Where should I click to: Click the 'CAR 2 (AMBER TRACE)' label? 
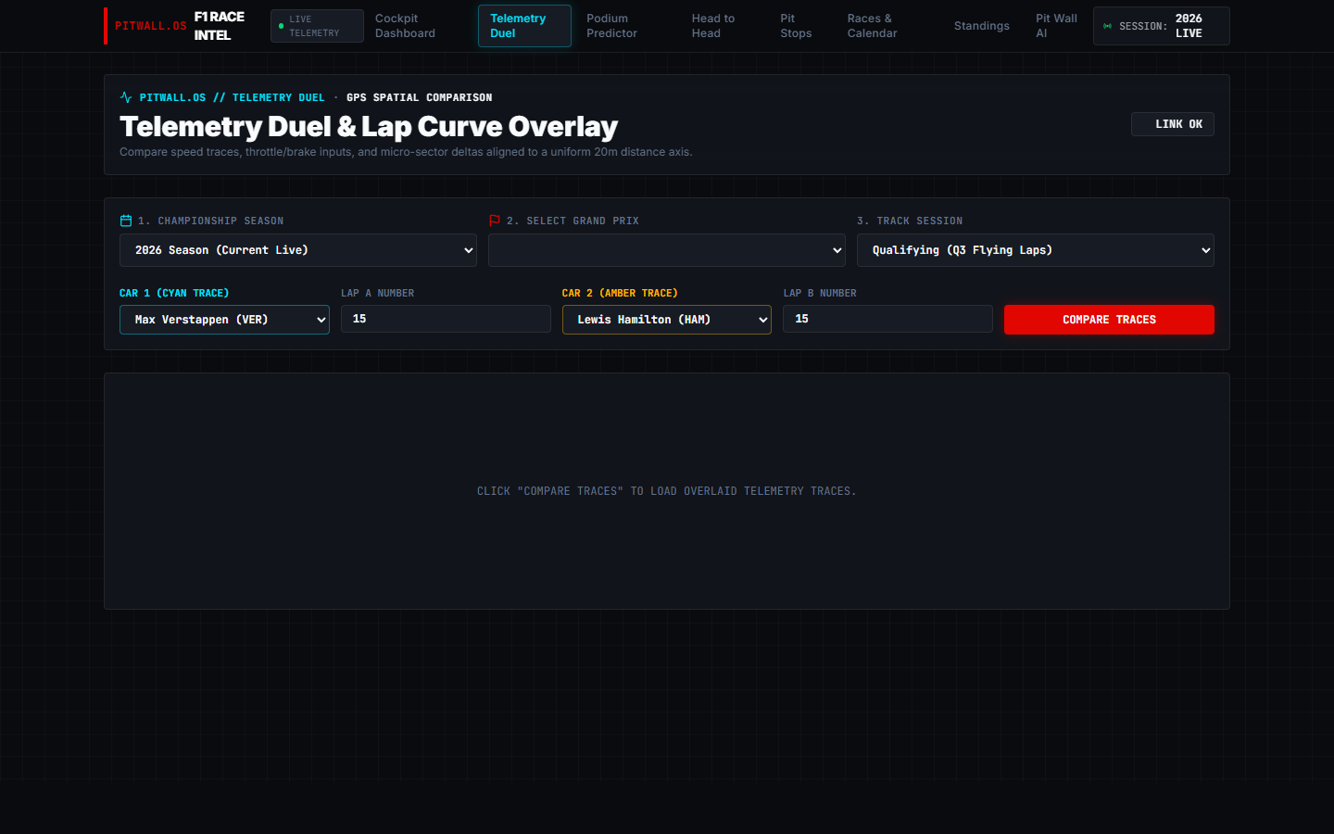click(x=620, y=293)
